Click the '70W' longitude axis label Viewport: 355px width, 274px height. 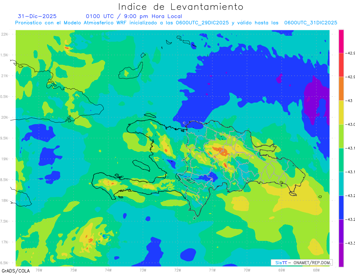pyautogui.click(x=247, y=270)
